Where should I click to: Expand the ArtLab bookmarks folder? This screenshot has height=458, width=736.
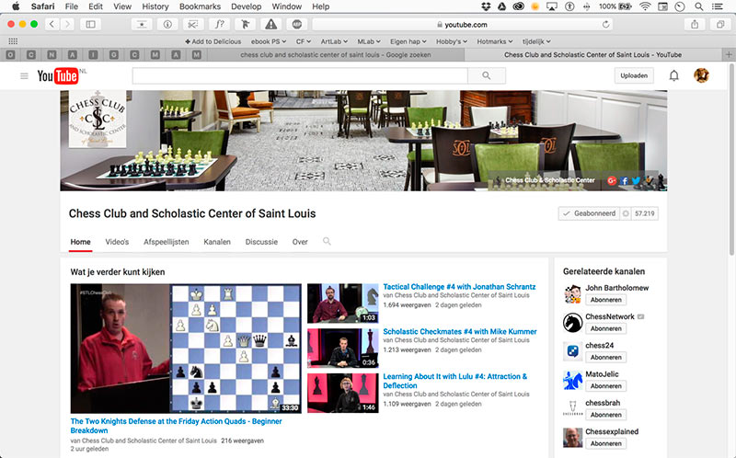[x=334, y=41]
